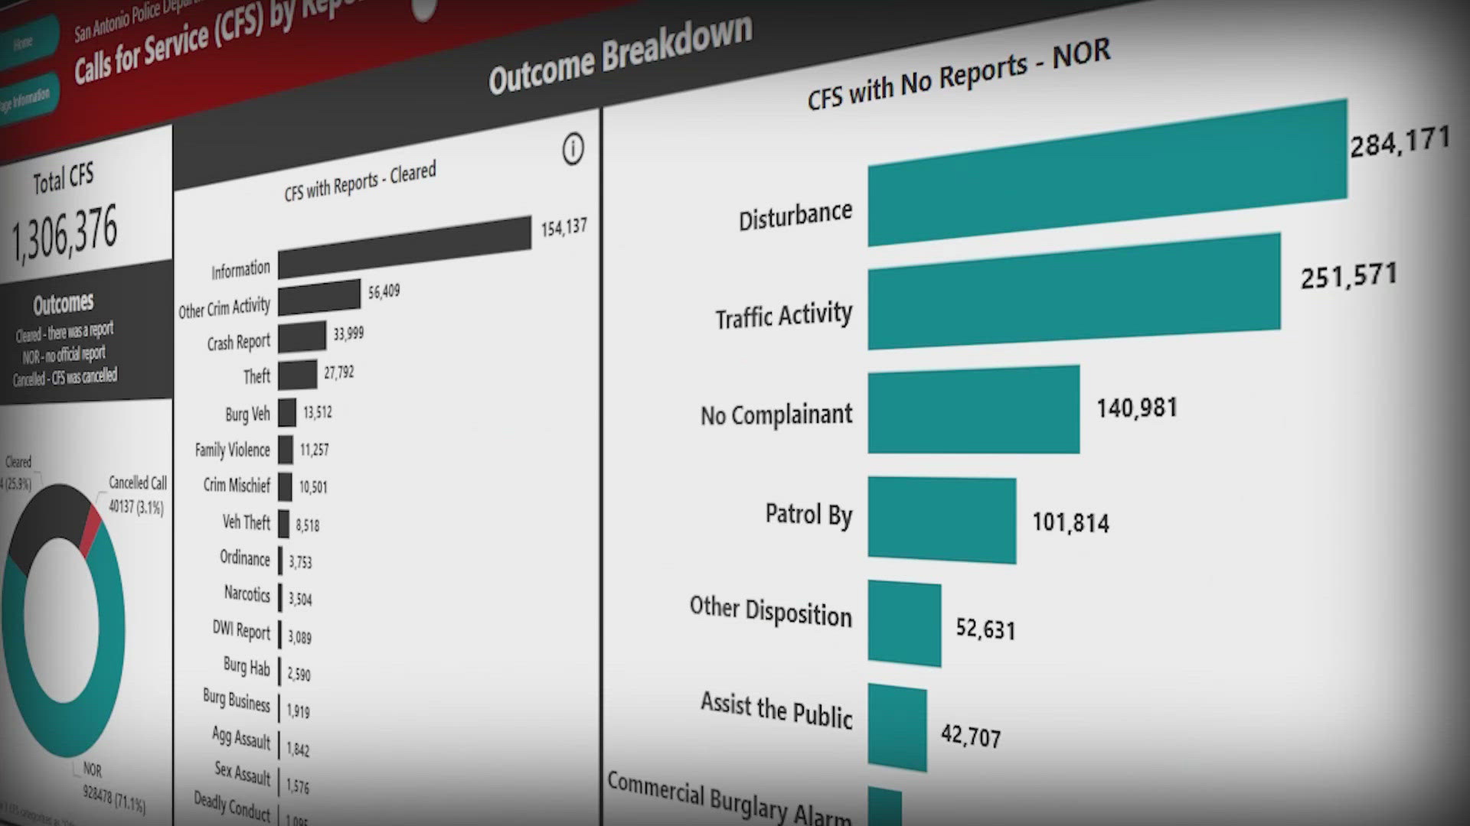The width and height of the screenshot is (1470, 826).
Task: Click the 'Sex Assault' category label
Action: [242, 773]
